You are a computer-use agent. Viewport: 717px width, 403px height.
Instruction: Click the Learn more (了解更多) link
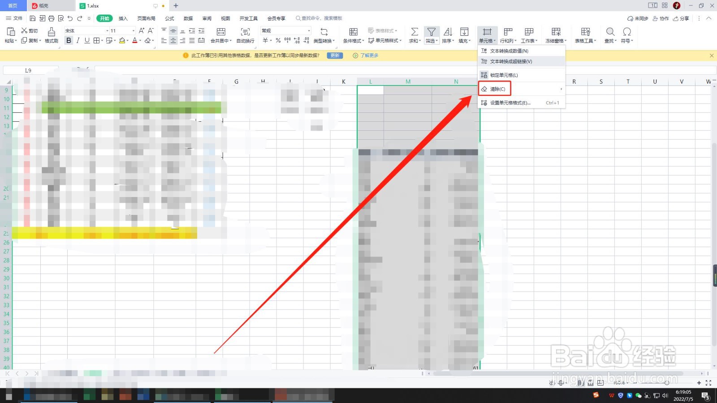pyautogui.click(x=369, y=56)
